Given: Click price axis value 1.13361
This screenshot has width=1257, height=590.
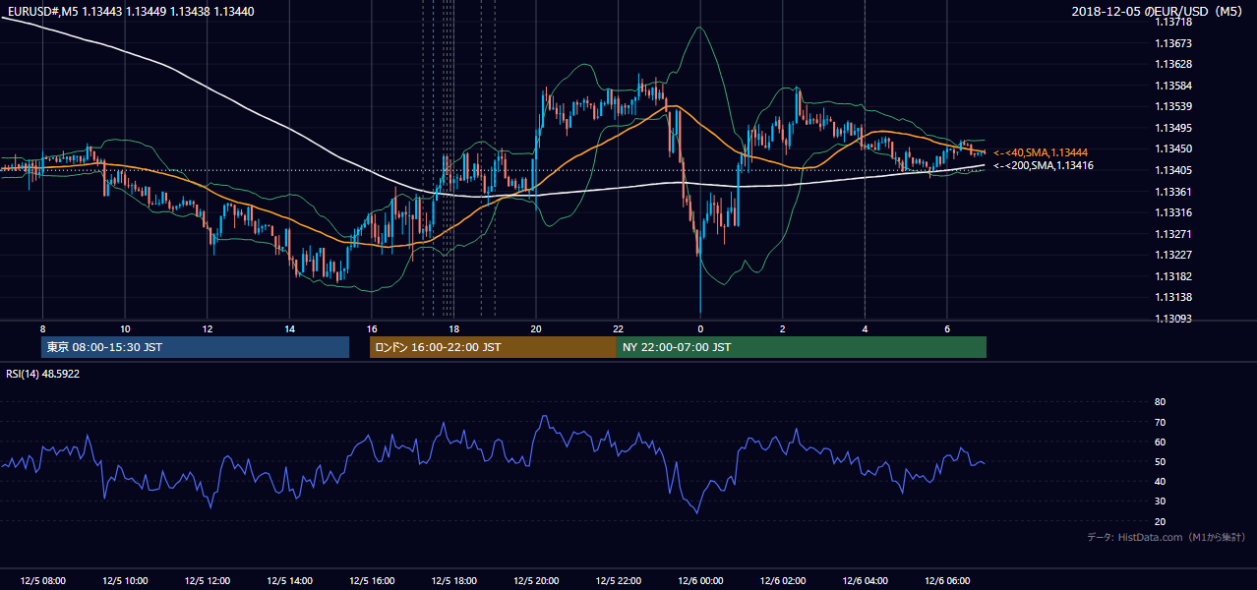Looking at the screenshot, I should click(1172, 192).
